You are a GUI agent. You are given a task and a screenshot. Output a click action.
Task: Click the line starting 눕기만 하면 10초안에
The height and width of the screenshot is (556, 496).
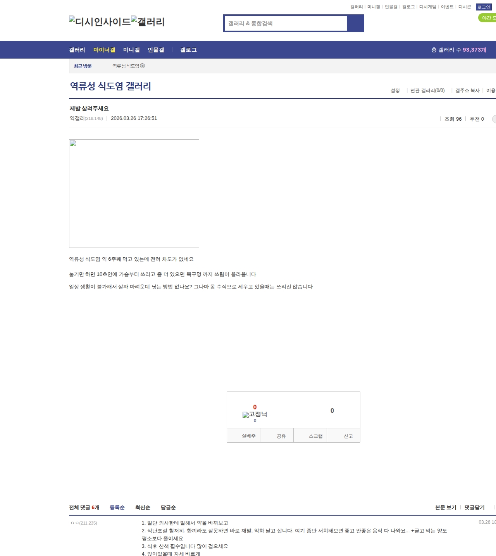tap(163, 274)
